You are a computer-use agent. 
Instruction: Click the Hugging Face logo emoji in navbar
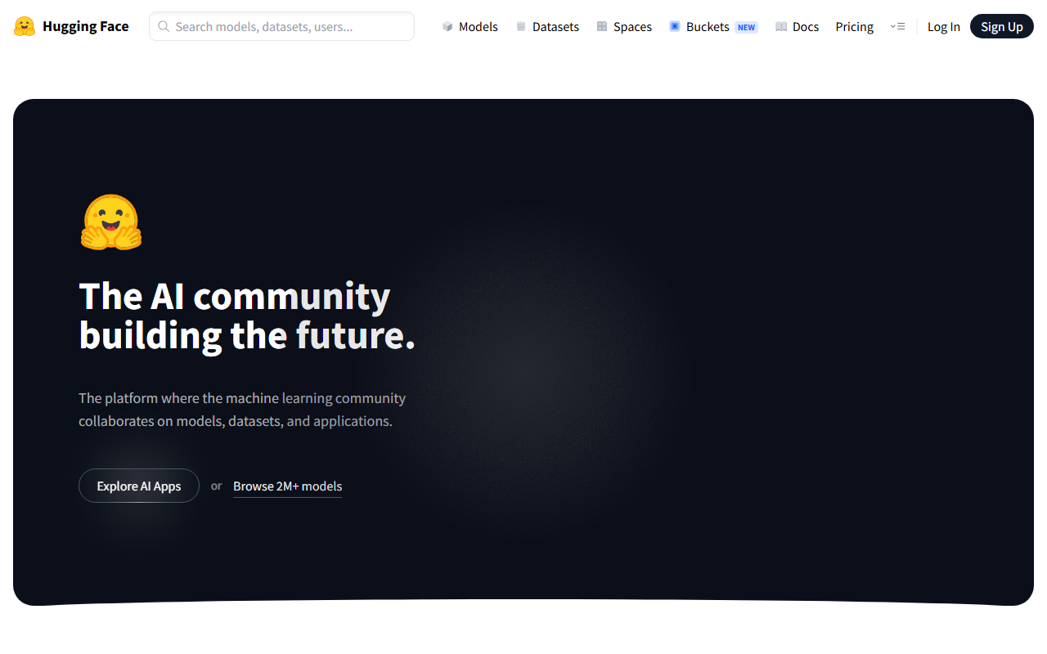click(25, 26)
